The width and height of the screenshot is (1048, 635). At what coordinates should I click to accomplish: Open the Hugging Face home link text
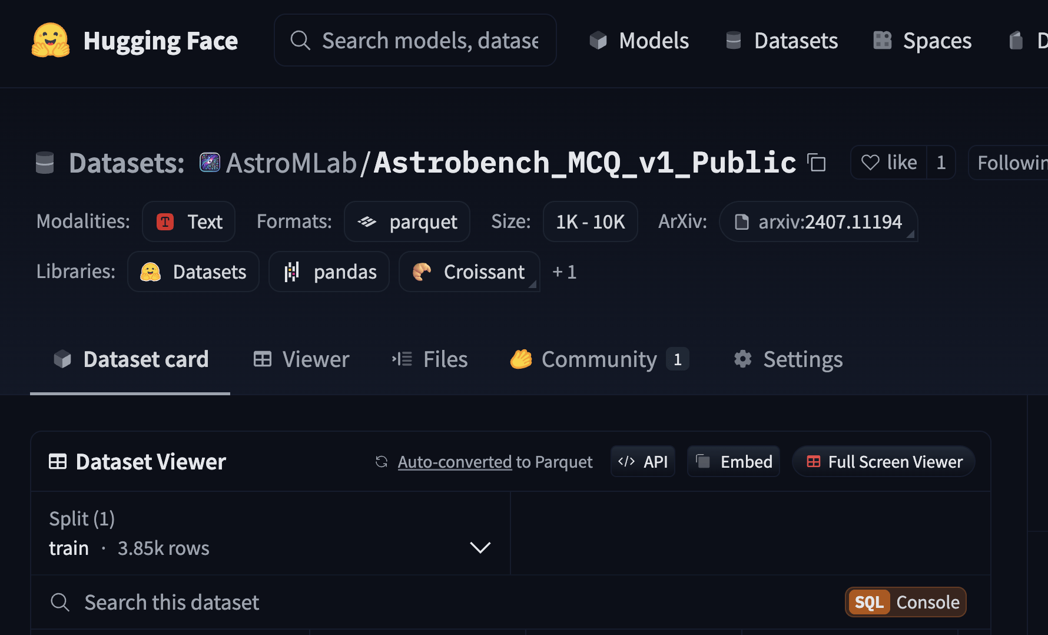[x=160, y=41]
